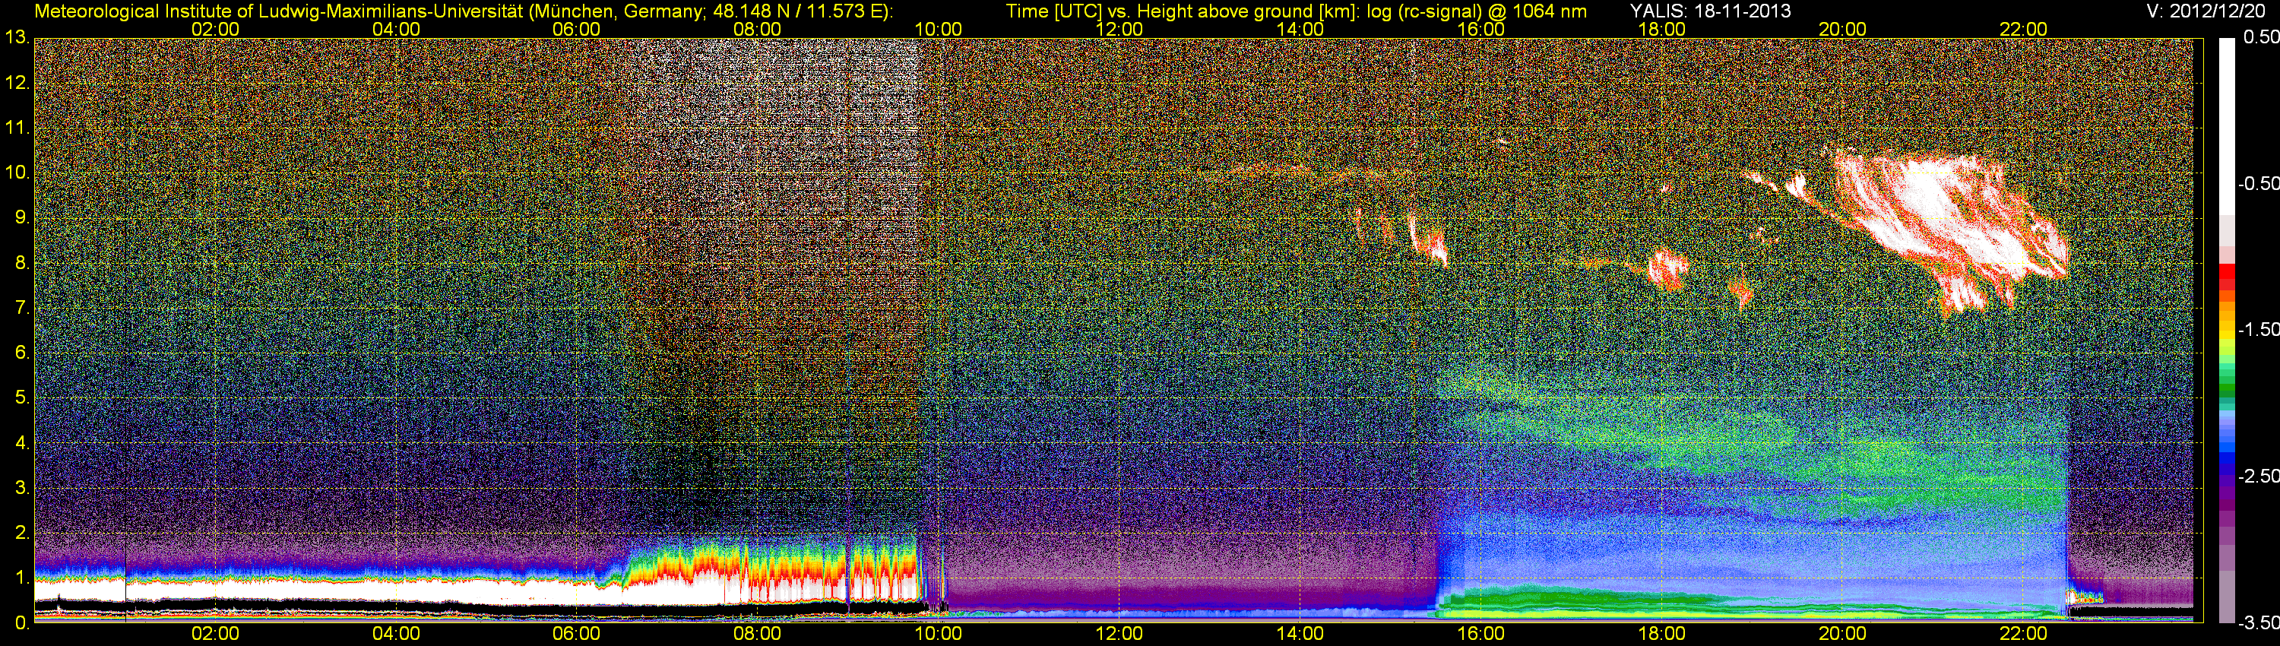Click the 02:00 tick label on the bottom axis
Screen dimensions: 2280x646
point(215,634)
